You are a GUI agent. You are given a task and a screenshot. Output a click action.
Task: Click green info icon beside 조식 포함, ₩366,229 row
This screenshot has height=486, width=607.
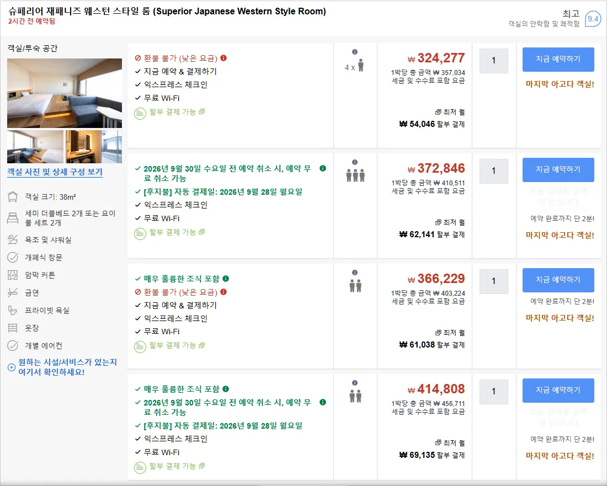click(x=226, y=279)
